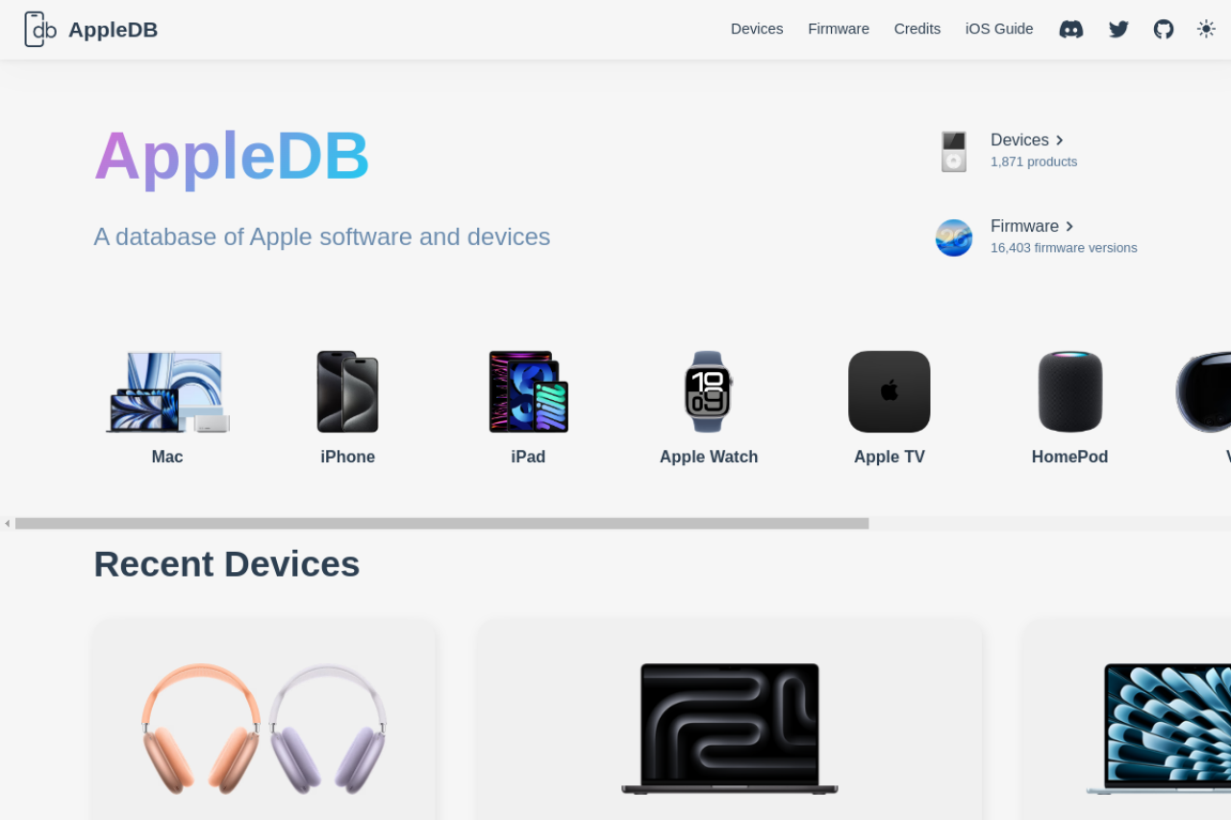This screenshot has width=1231, height=820.
Task: Open the iOS Guide nav link
Action: point(999,29)
